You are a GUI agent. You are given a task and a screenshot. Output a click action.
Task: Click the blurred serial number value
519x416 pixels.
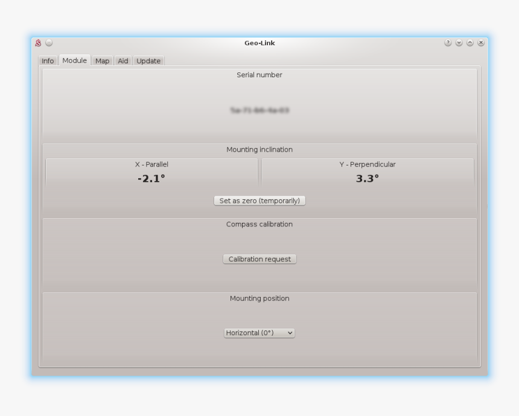pyautogui.click(x=259, y=110)
